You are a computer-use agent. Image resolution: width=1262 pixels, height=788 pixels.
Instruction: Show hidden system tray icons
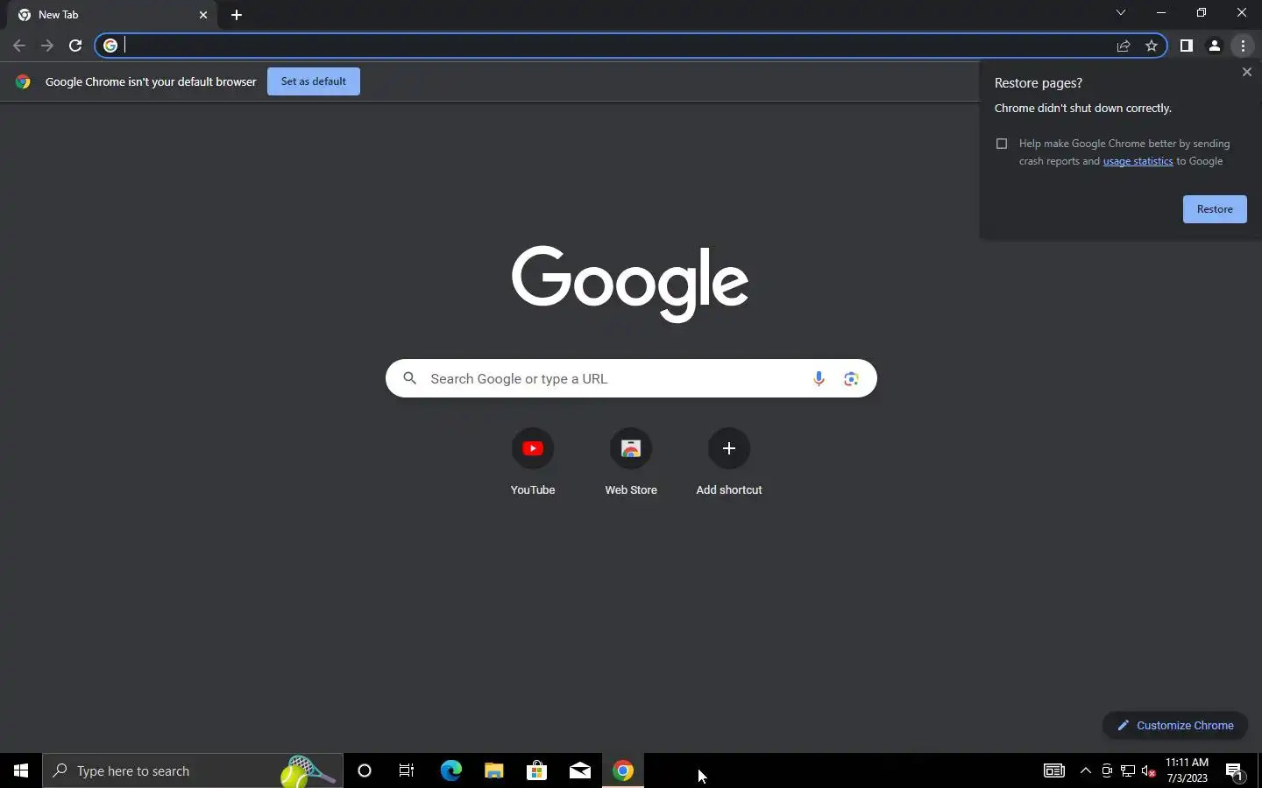click(x=1086, y=770)
